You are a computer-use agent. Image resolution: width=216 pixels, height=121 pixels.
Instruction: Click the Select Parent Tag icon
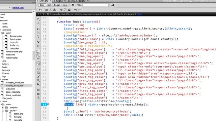pyautogui.click(x=38, y=42)
